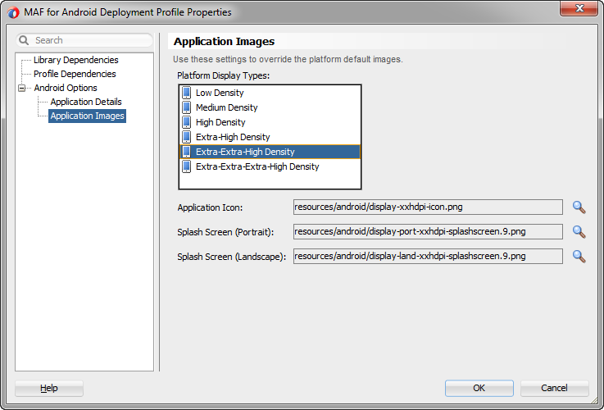Screen dimensions: 604x410
Task: Open Profile Dependencies in the tree
Action: (75, 74)
